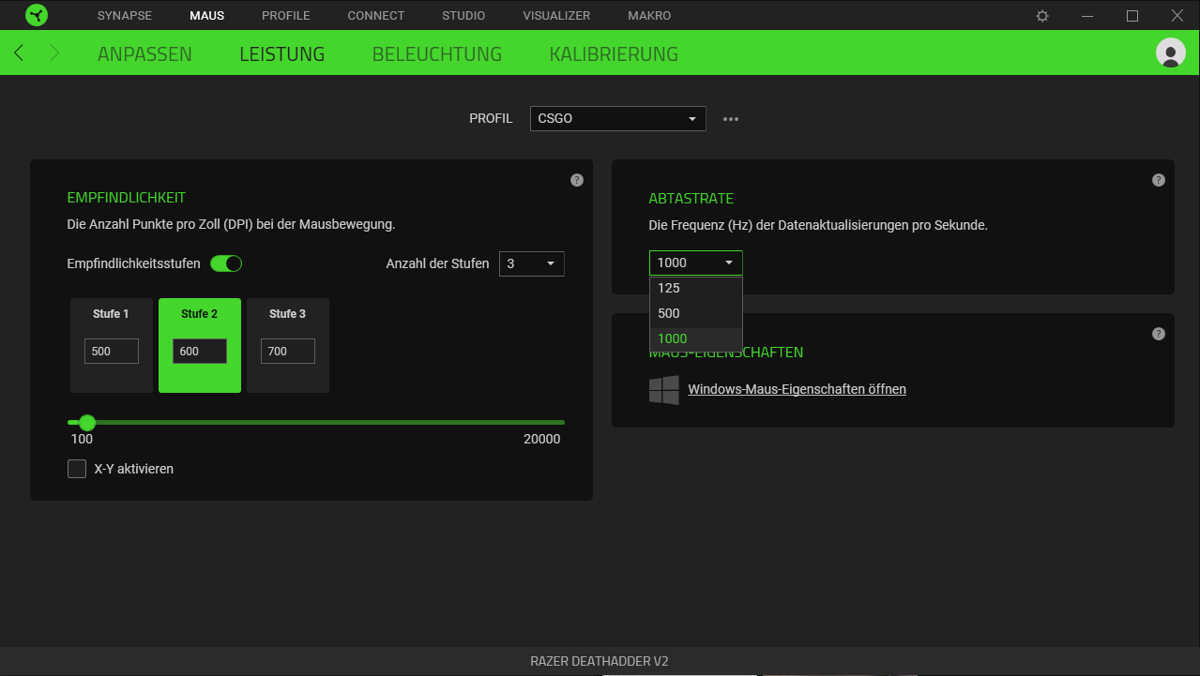Enable the X-Y aktivieren checkbox
The width and height of the screenshot is (1200, 676).
point(77,469)
